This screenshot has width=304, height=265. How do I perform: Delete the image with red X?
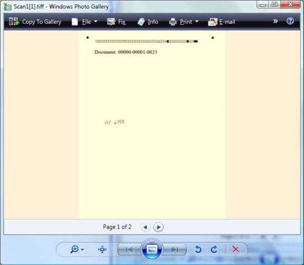click(x=235, y=249)
